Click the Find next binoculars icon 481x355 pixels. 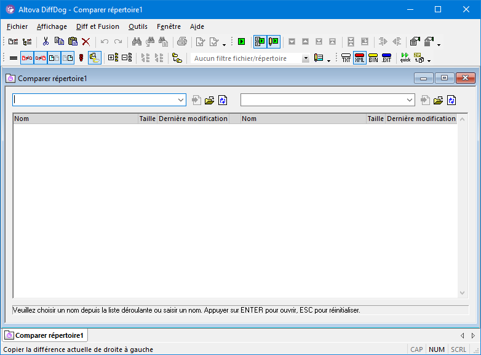150,42
